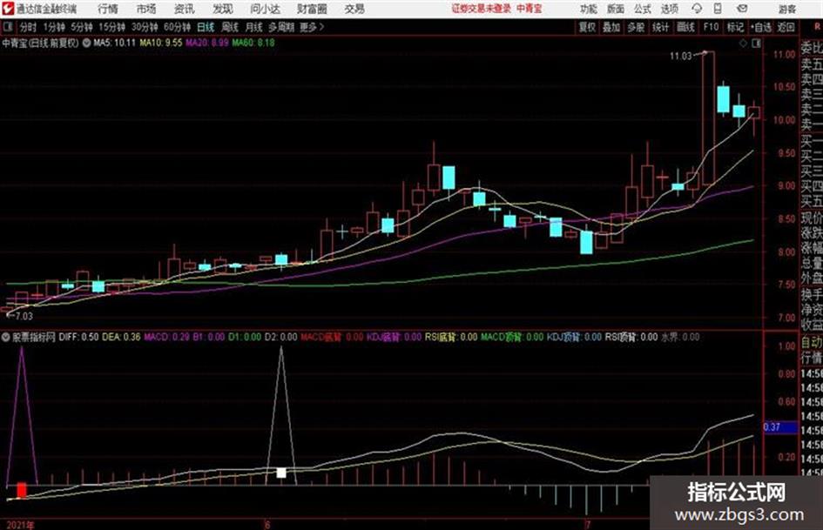The width and height of the screenshot is (823, 530).
Task: Open main chart indicator dropdown beside 中青宝
Action: 86,43
